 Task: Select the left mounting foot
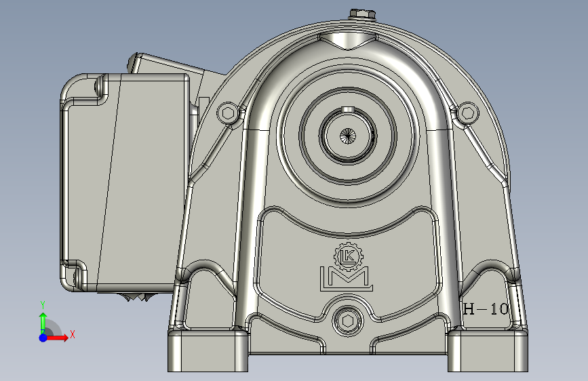pyautogui.click(x=208, y=351)
